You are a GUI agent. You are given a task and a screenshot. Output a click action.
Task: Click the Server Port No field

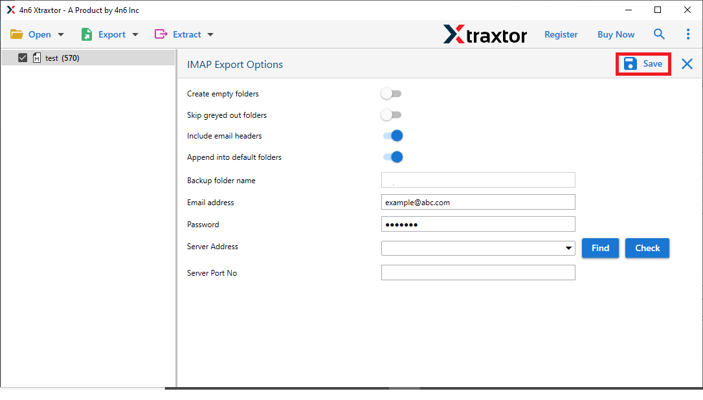[x=478, y=272]
